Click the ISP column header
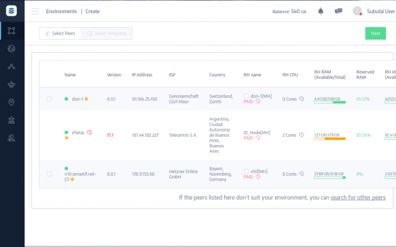396x247 pixels. tap(172, 75)
